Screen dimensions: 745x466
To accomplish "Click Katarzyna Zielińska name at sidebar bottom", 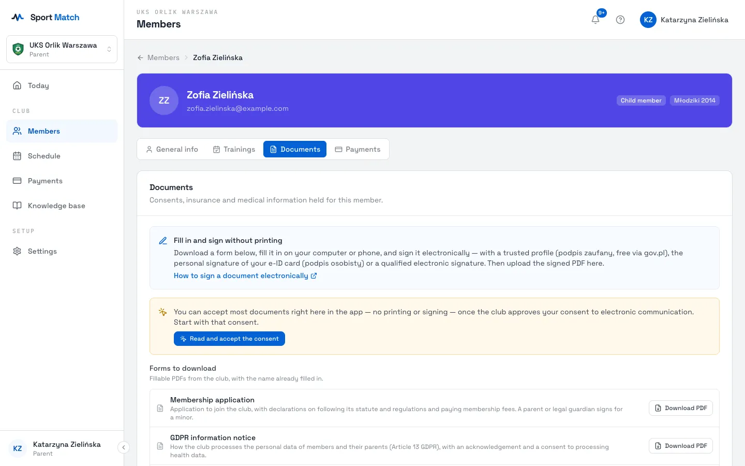I will pyautogui.click(x=67, y=444).
